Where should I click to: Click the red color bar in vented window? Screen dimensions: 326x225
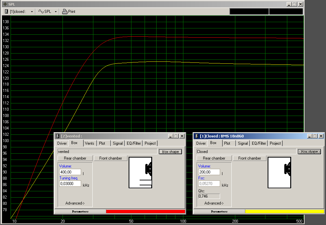[x=146, y=211]
